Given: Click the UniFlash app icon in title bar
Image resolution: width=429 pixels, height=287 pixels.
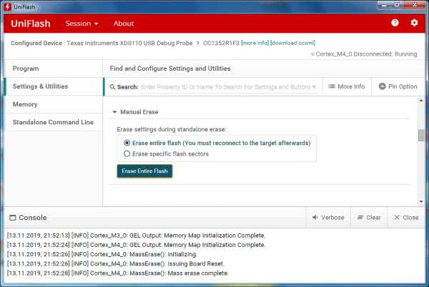Looking at the screenshot, I should tap(7, 6).
